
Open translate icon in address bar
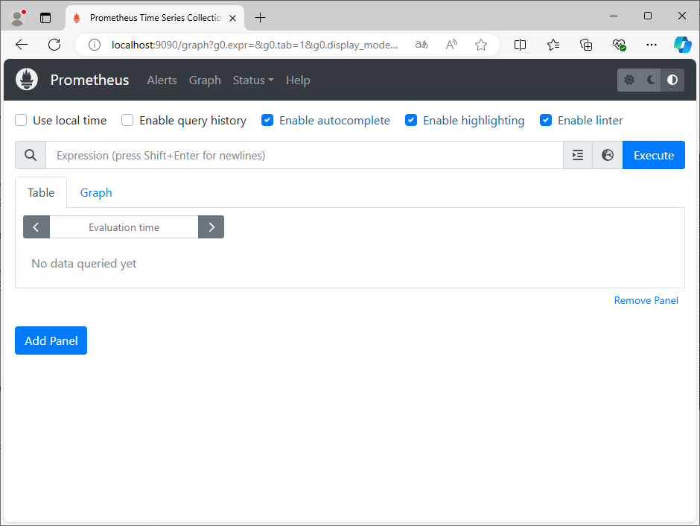click(421, 45)
